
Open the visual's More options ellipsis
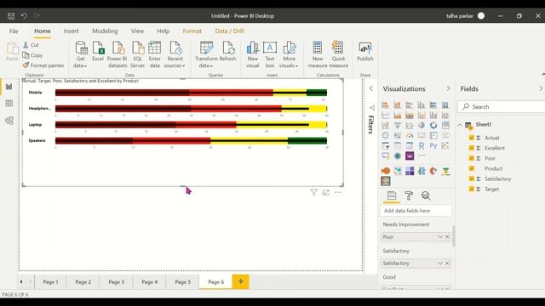(x=338, y=192)
